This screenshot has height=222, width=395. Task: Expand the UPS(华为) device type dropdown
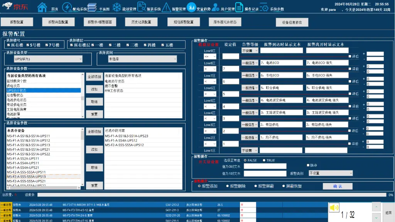(x=48, y=59)
